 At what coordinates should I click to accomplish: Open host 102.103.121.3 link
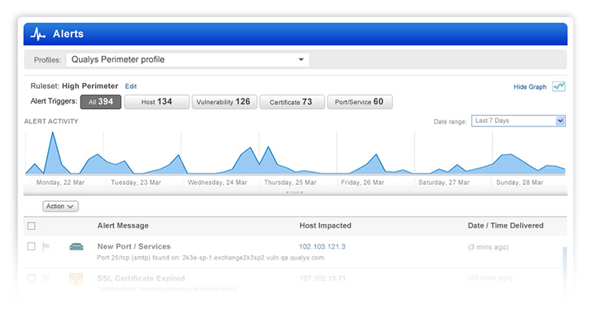322,247
